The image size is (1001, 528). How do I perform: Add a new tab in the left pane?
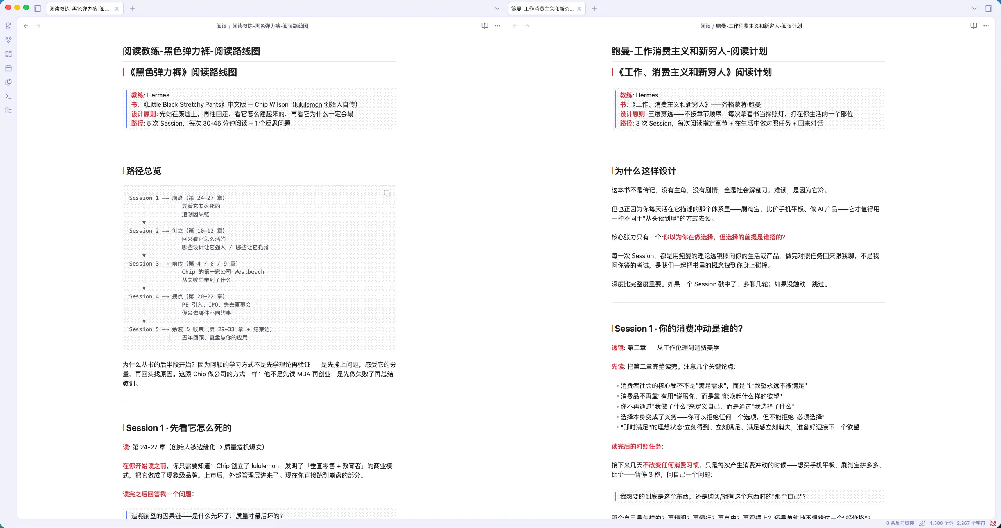[132, 9]
